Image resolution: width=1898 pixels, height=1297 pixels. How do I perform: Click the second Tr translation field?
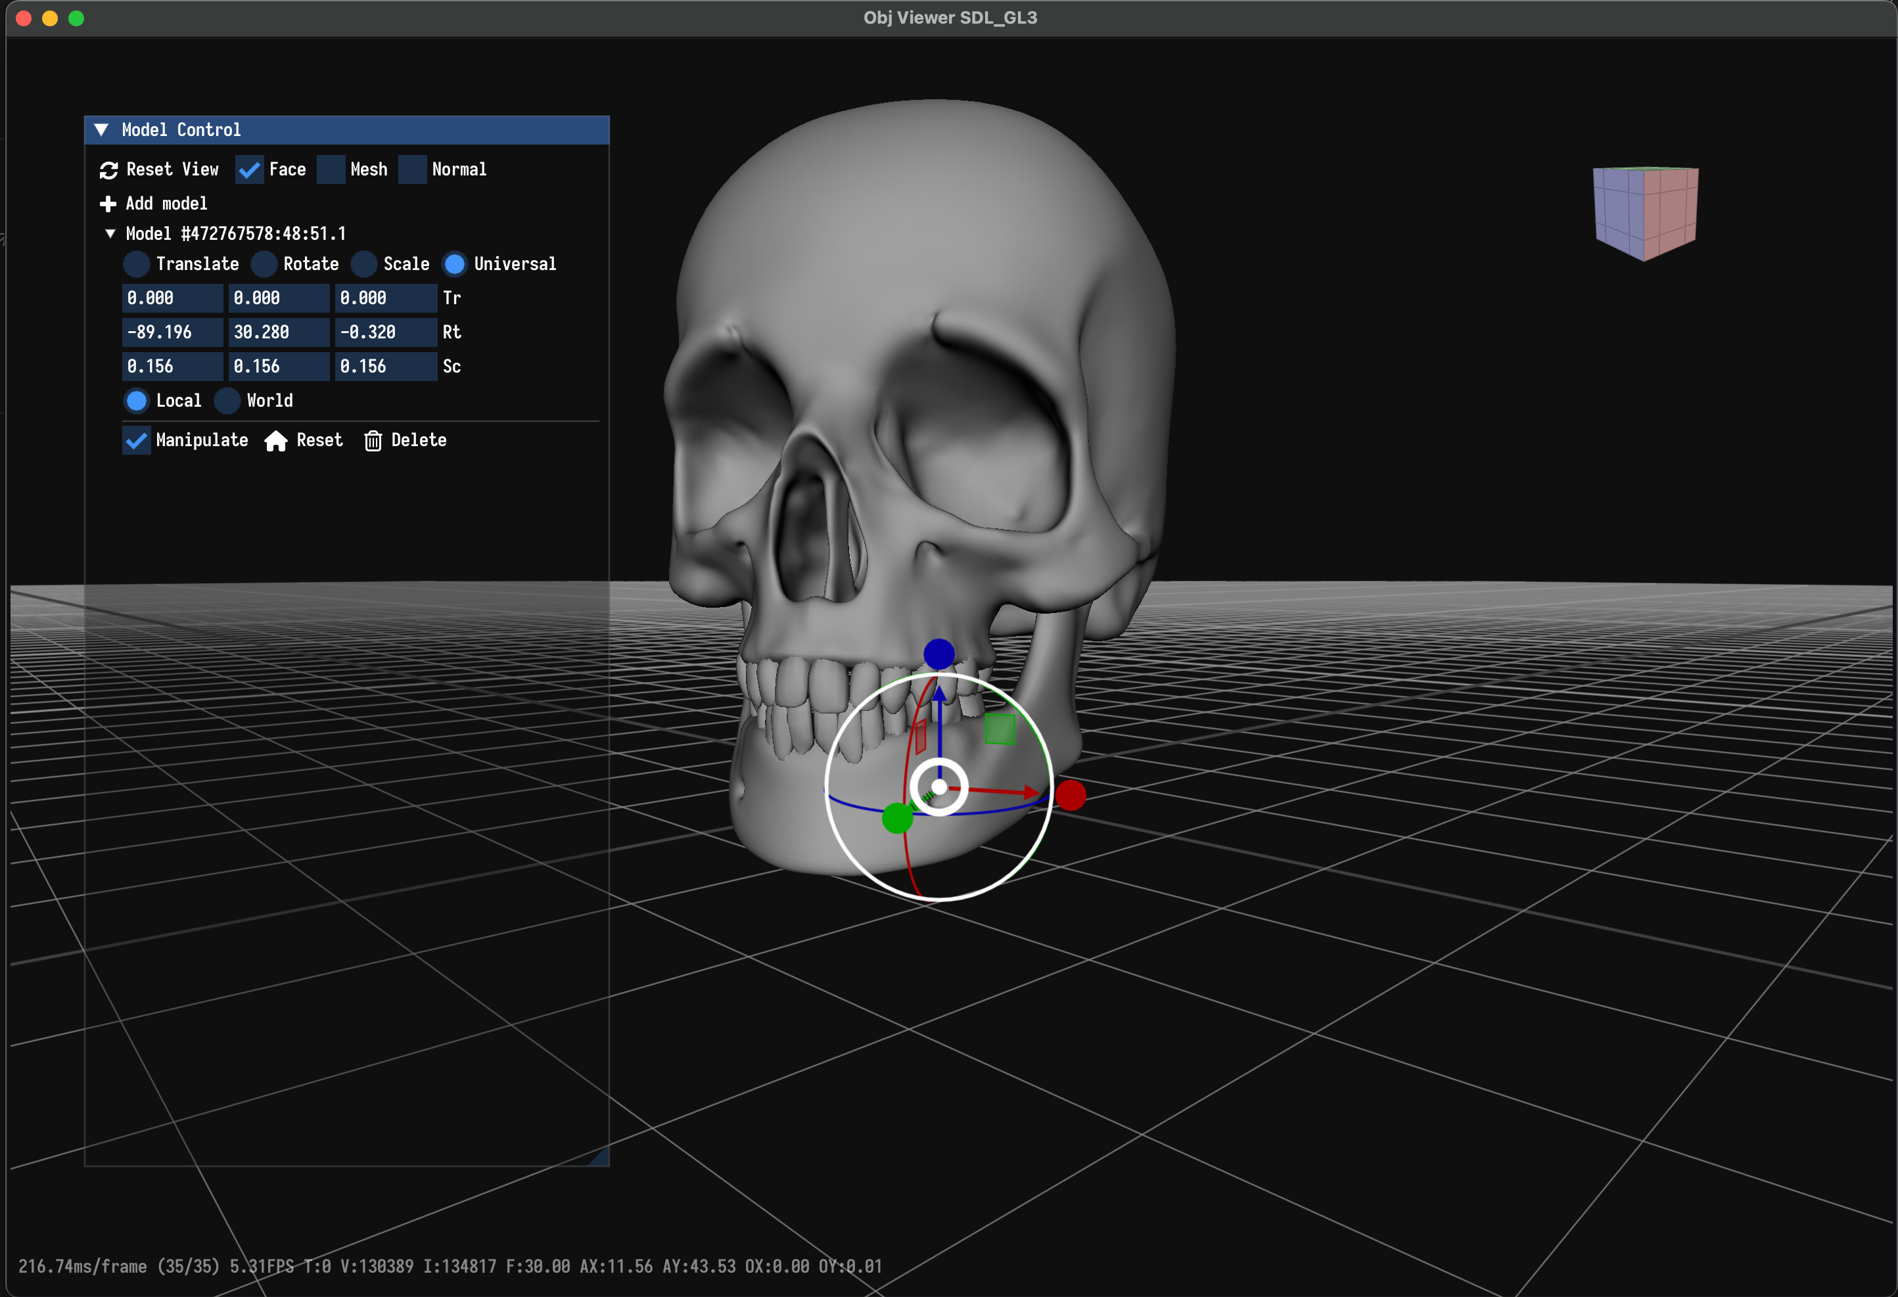(279, 298)
